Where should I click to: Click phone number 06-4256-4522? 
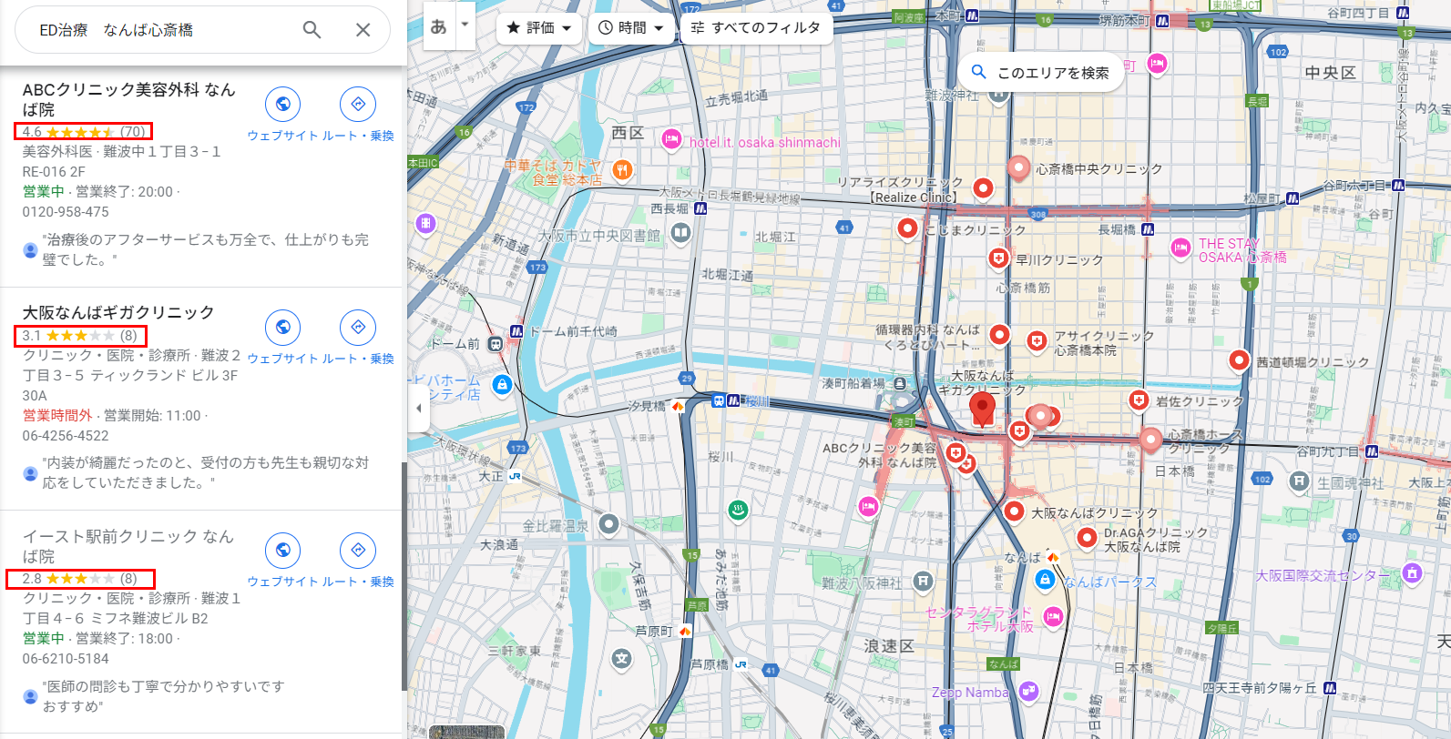66,436
